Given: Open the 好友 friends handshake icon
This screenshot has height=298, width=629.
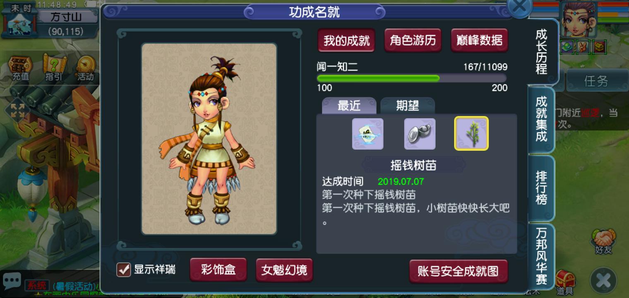Looking at the screenshot, I should (603, 241).
